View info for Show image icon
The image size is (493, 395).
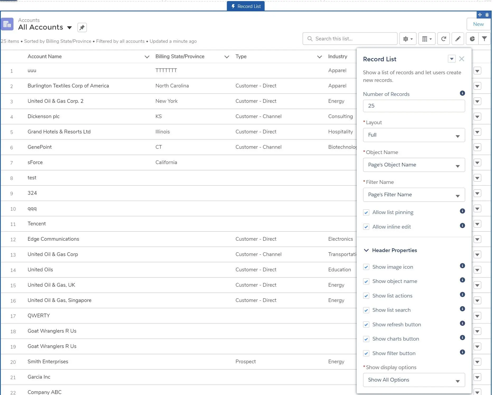(x=462, y=266)
